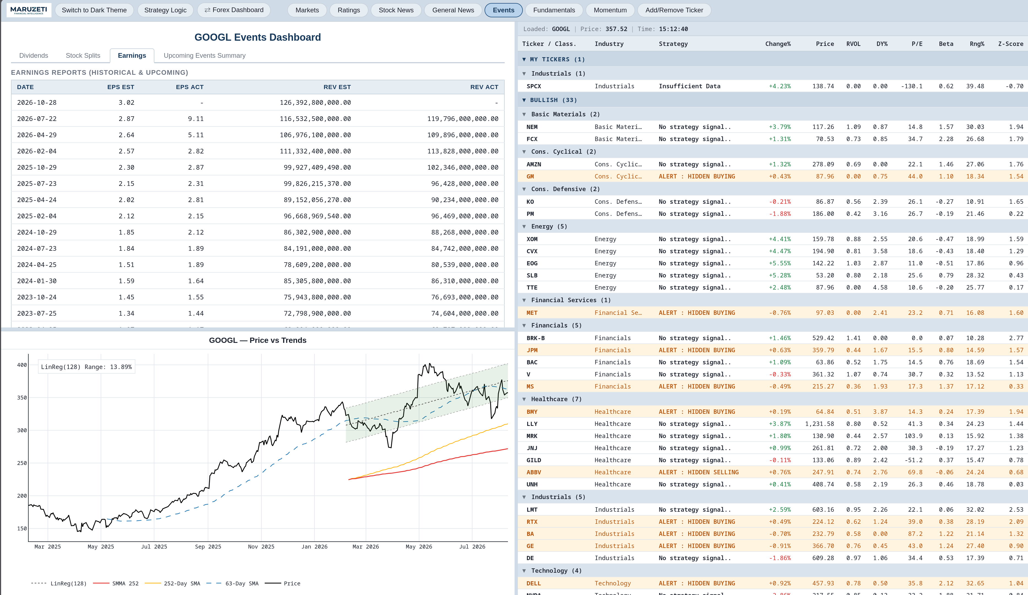Screen dimensions: 1028x595
Task: Click the Loaded GOOGL status text
Action: point(547,29)
